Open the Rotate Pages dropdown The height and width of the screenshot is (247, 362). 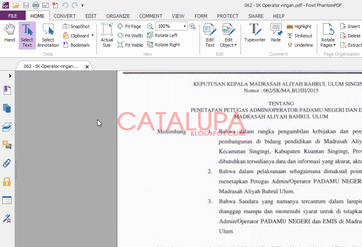(328, 35)
